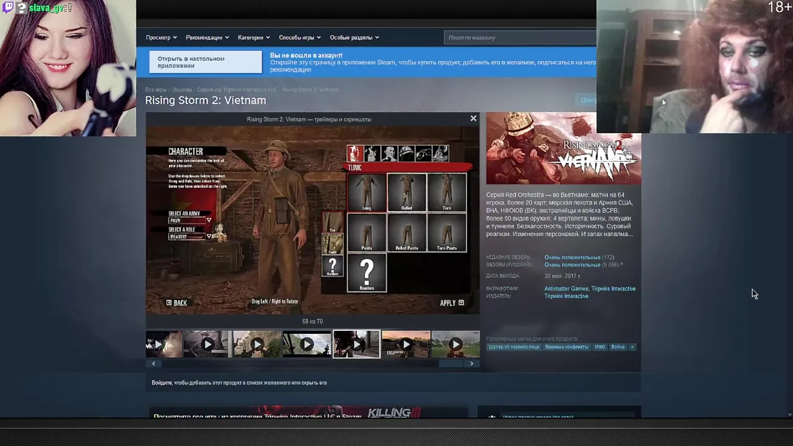Click the page scrollbar down arrow
Image resolution: width=793 pixels, height=446 pixels.
point(789,414)
